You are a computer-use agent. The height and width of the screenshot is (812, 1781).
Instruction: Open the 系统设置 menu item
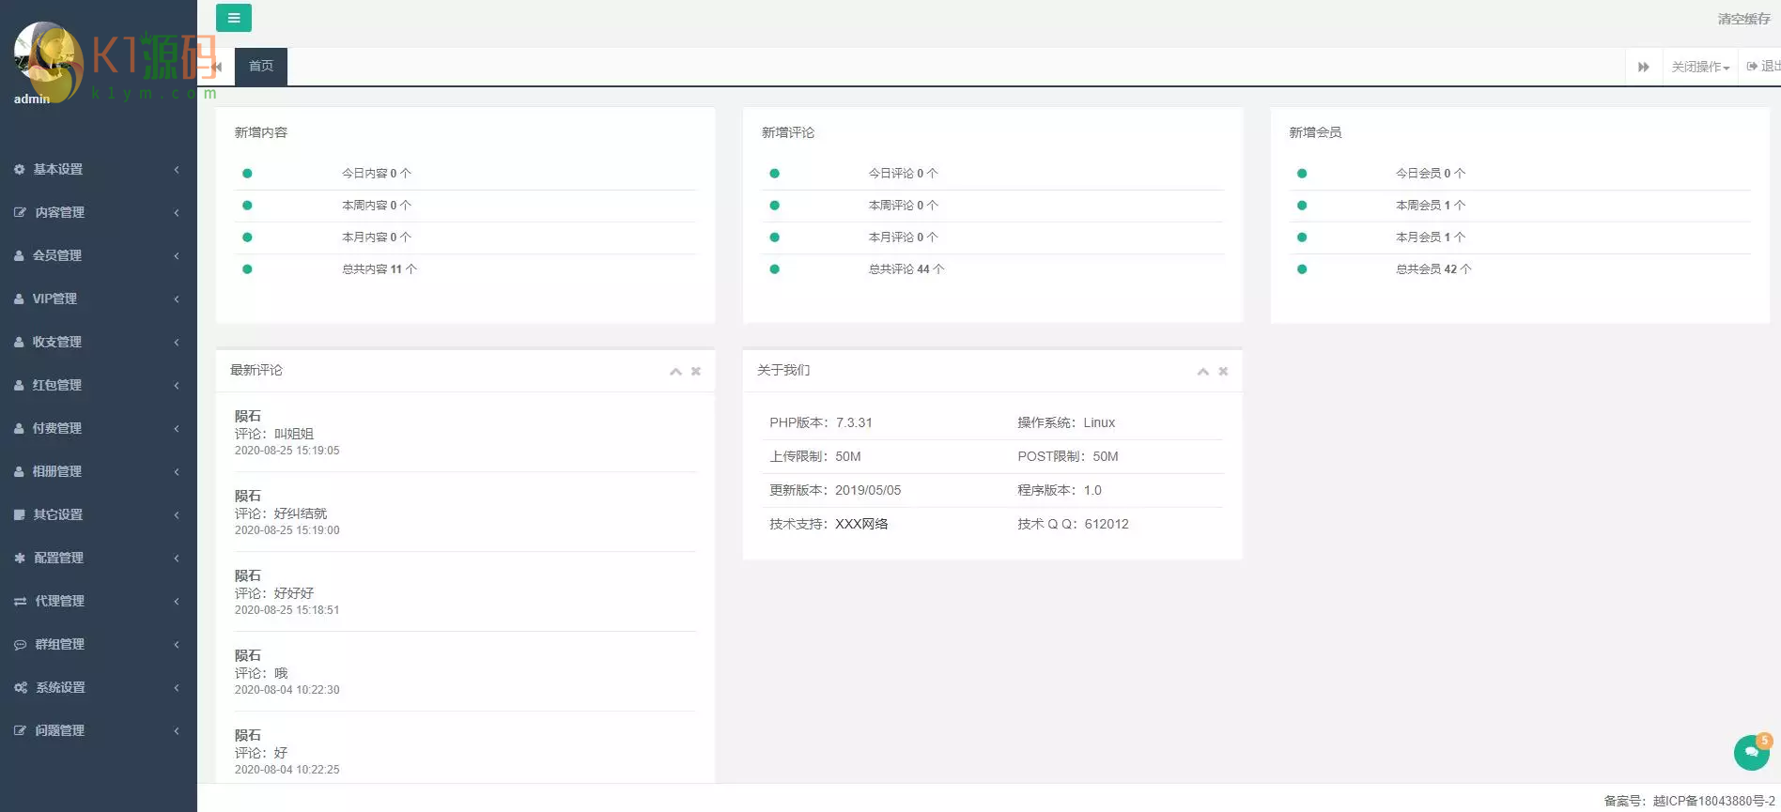click(x=99, y=687)
